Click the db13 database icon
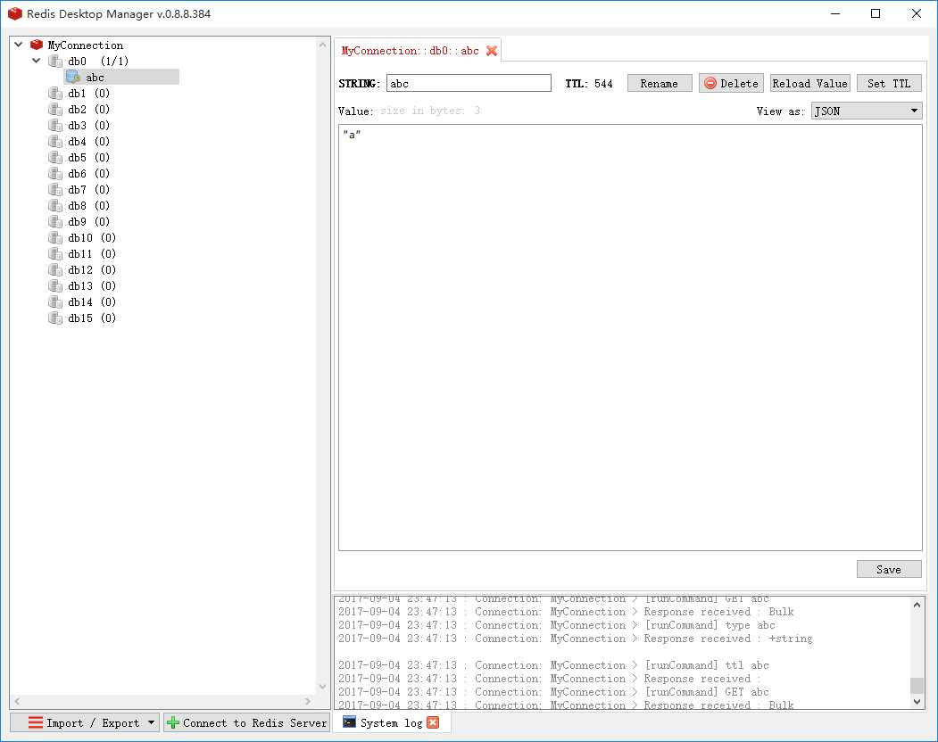938x742 pixels. pos(55,286)
